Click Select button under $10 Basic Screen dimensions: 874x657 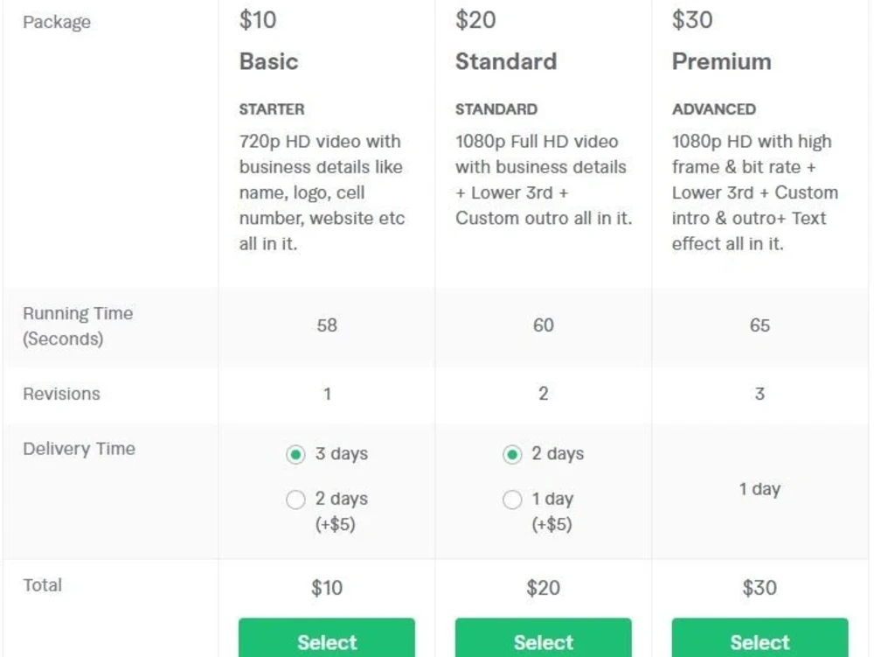pyautogui.click(x=327, y=638)
